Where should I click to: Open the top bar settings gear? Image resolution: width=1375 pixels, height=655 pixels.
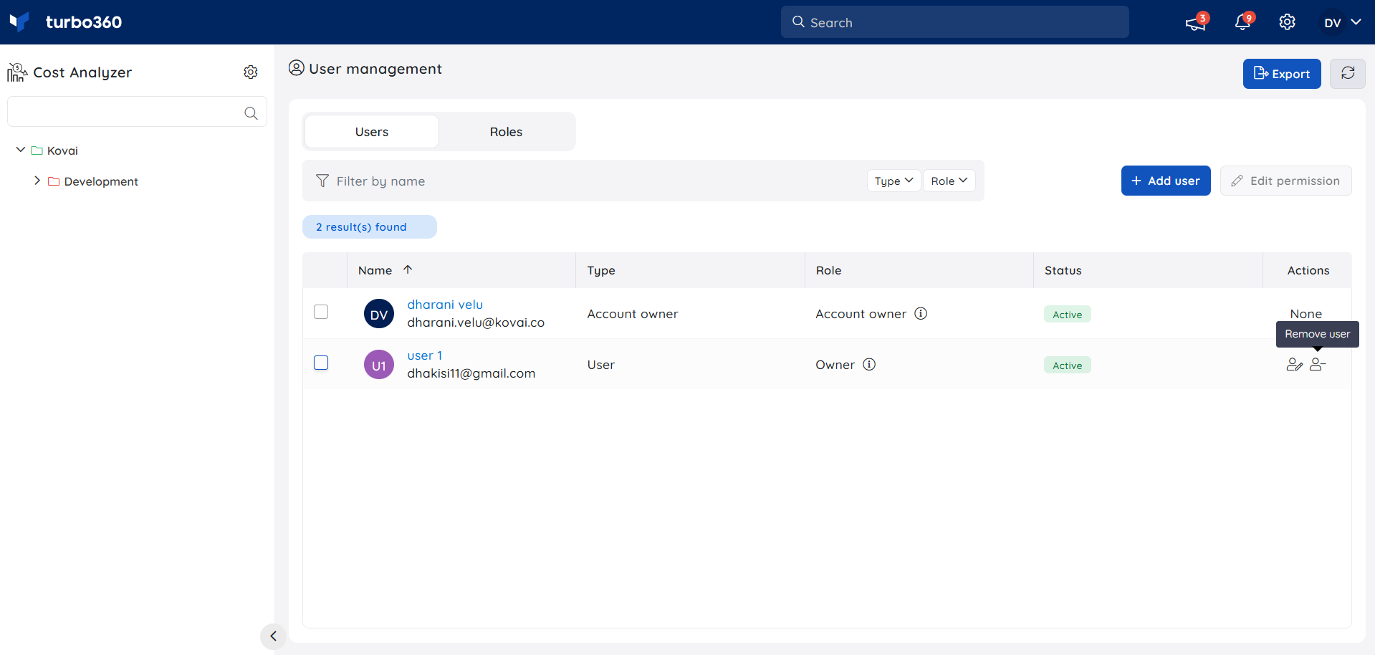point(1287,22)
